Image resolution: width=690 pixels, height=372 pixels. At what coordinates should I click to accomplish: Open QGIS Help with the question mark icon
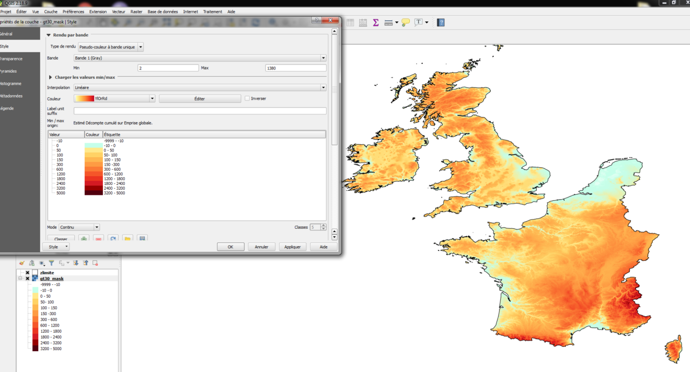pyautogui.click(x=440, y=22)
